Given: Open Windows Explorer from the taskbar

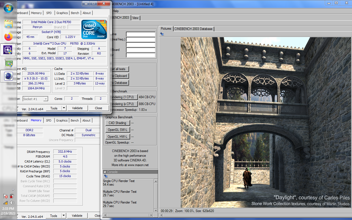Looking at the screenshot, I should 8,24.
